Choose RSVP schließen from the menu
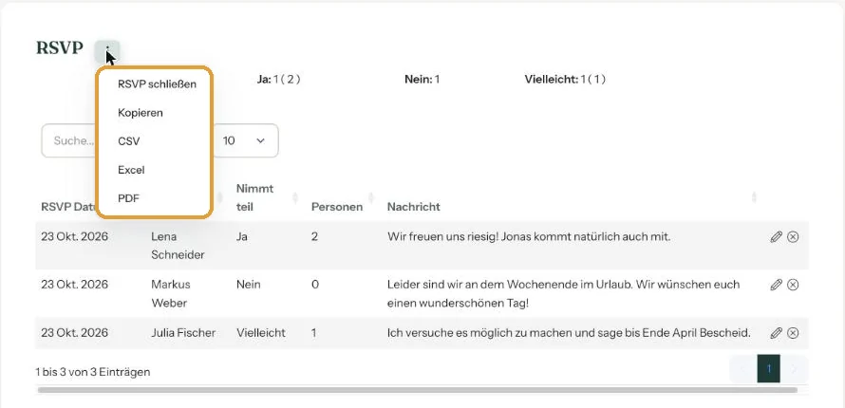 click(x=157, y=84)
